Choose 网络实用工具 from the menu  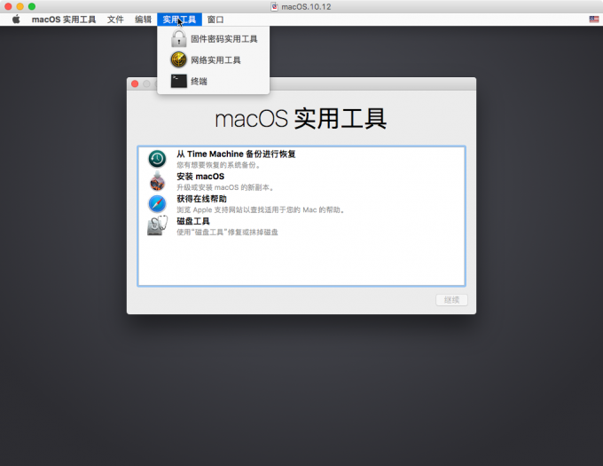214,59
